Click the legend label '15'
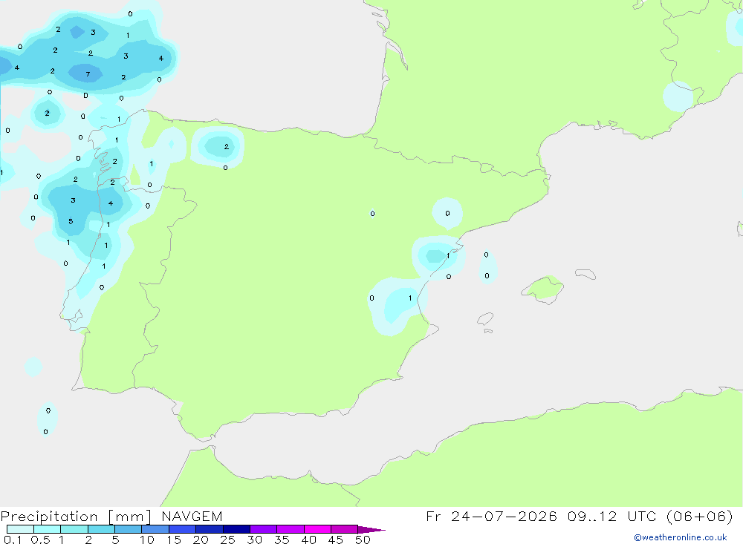This screenshot has width=743, height=544. pos(174,540)
